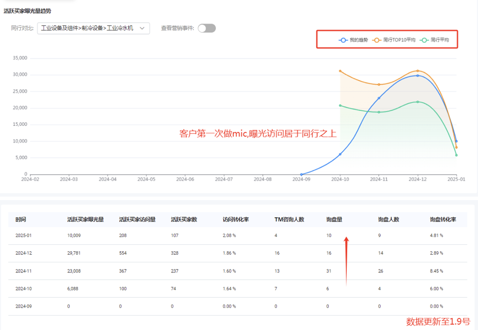
Task: Click visits value 367
Action: [x=123, y=271]
